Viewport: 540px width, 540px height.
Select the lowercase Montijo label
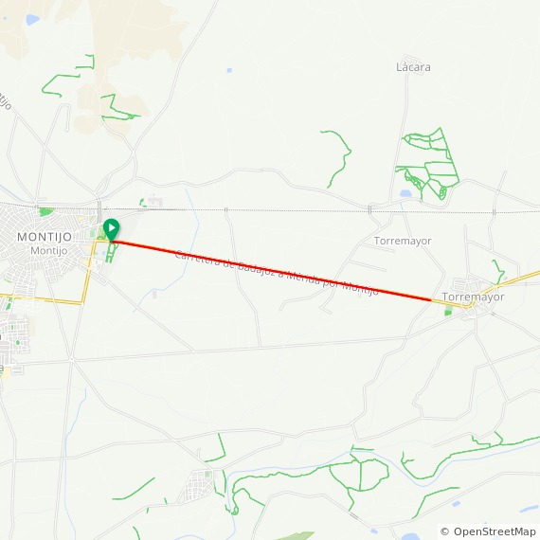(49, 250)
